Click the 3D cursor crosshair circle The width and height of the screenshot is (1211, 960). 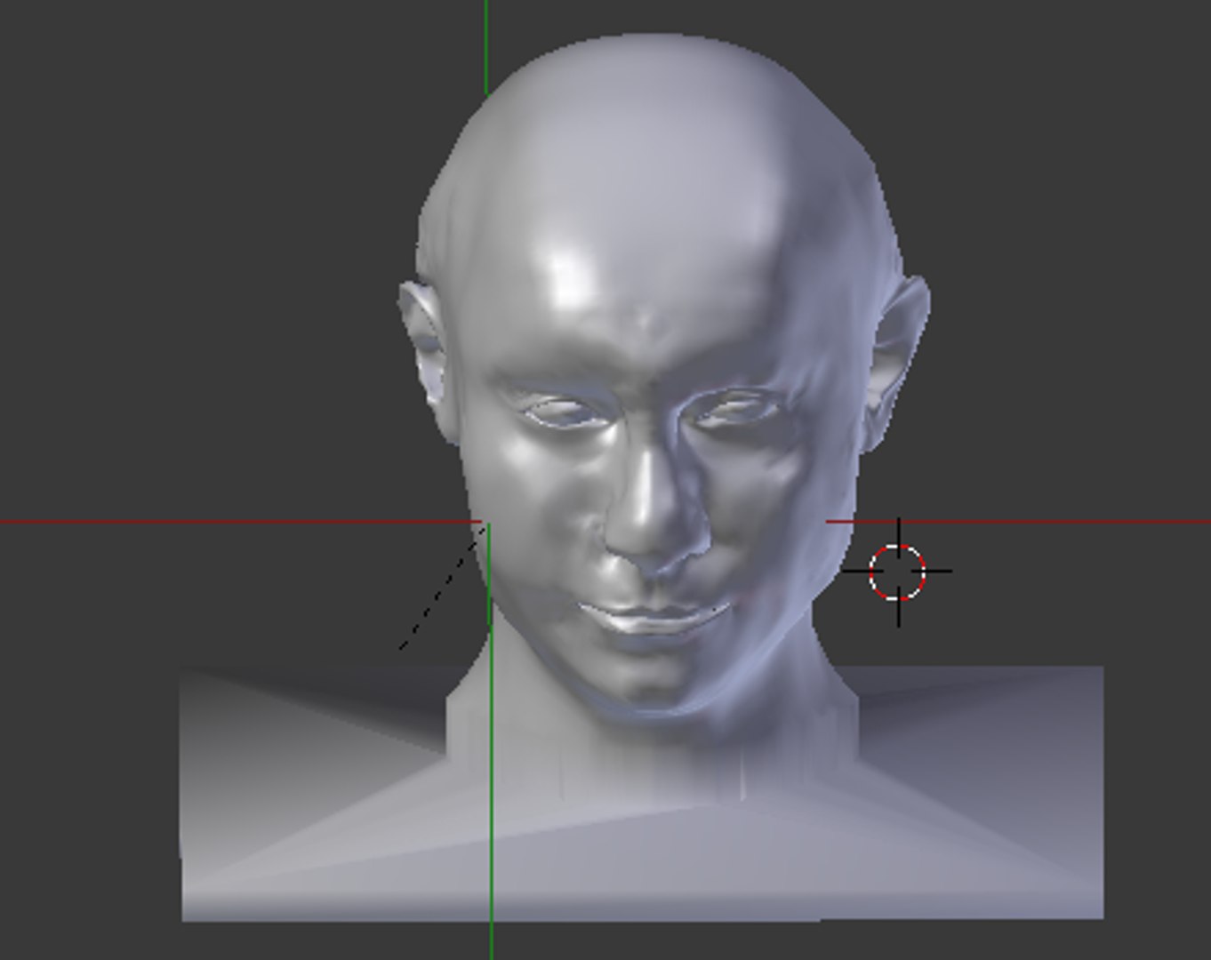tap(897, 572)
